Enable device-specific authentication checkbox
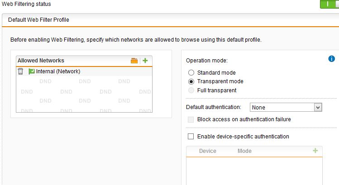This screenshot has height=185, width=339. tap(191, 136)
